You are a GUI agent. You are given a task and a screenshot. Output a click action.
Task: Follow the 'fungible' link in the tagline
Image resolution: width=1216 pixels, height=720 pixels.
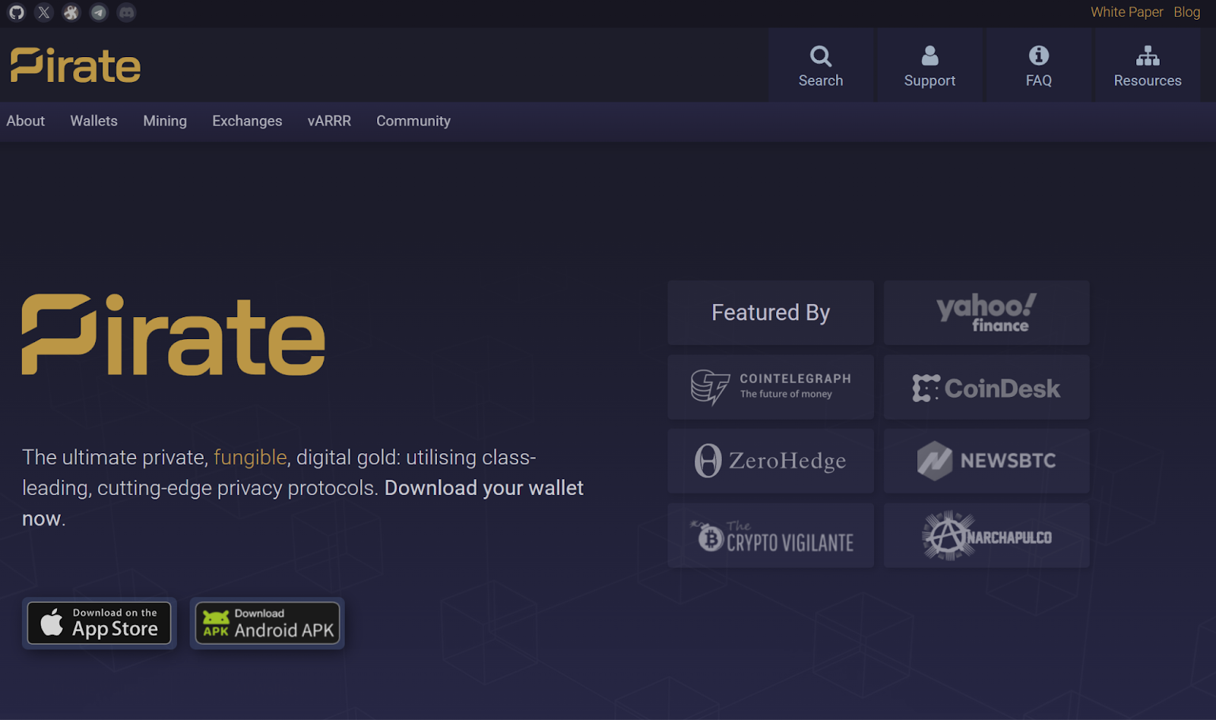tap(250, 457)
